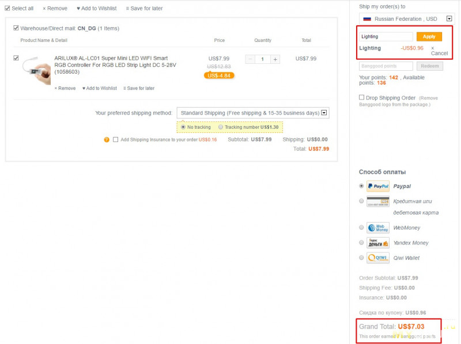Select the No tracking option

tap(183, 127)
